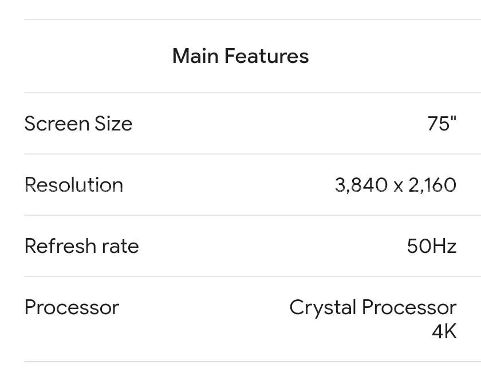Click divider between Screen Size and Resolution rows
481x384 pixels.
point(252,154)
